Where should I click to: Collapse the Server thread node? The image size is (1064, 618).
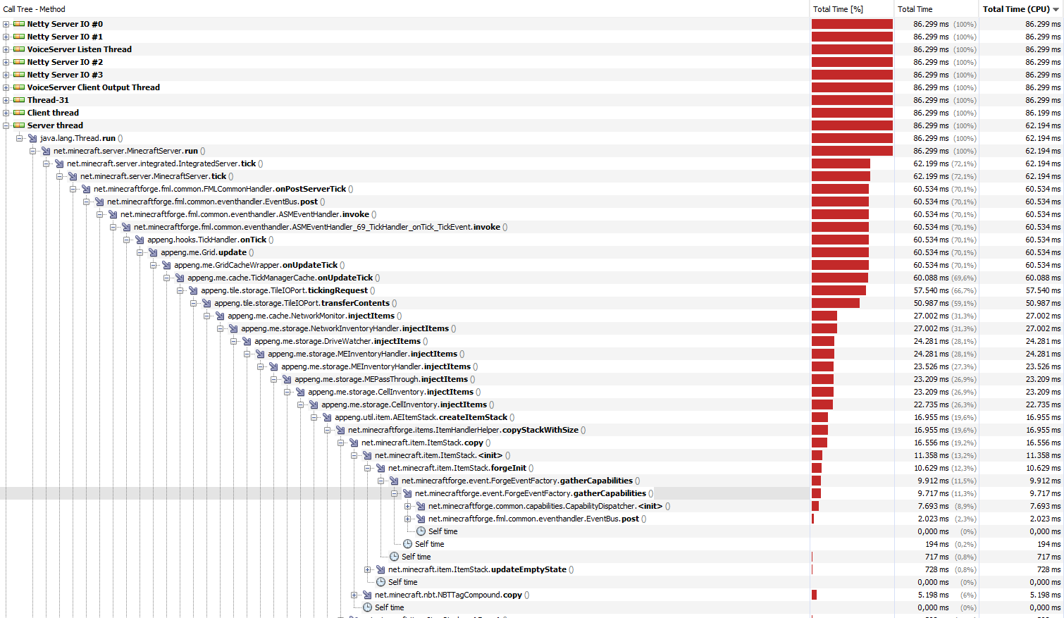coord(6,125)
